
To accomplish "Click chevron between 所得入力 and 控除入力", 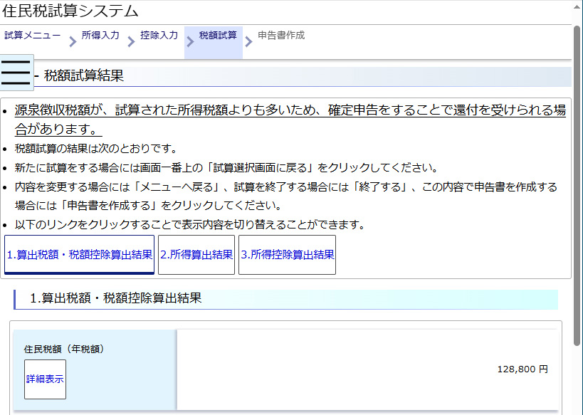I will tap(131, 42).
